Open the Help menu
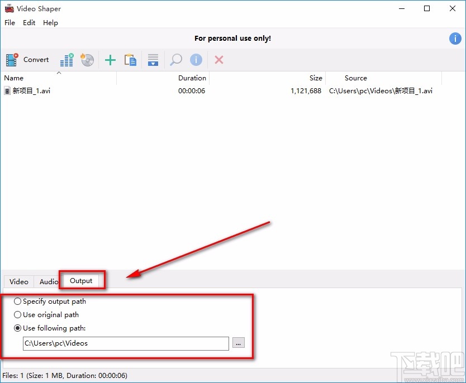Viewport: 466px width, 383px height. pyautogui.click(x=50, y=22)
